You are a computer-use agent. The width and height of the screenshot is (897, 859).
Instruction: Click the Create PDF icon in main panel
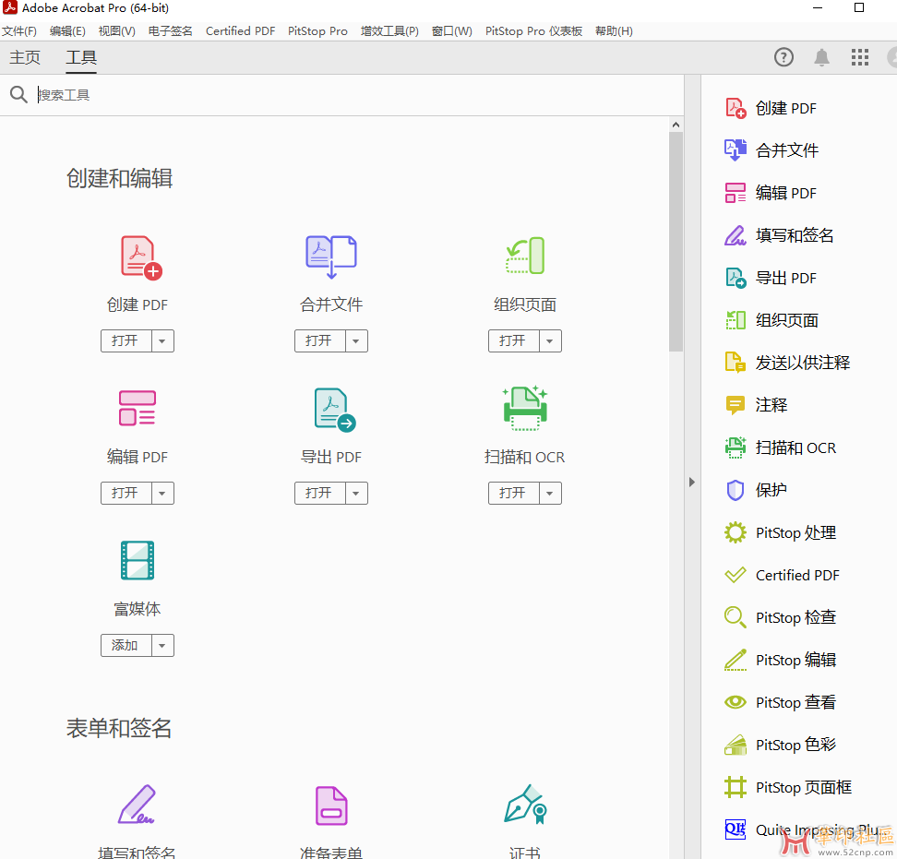[140, 257]
